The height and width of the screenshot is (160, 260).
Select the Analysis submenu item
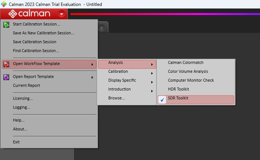point(127,64)
